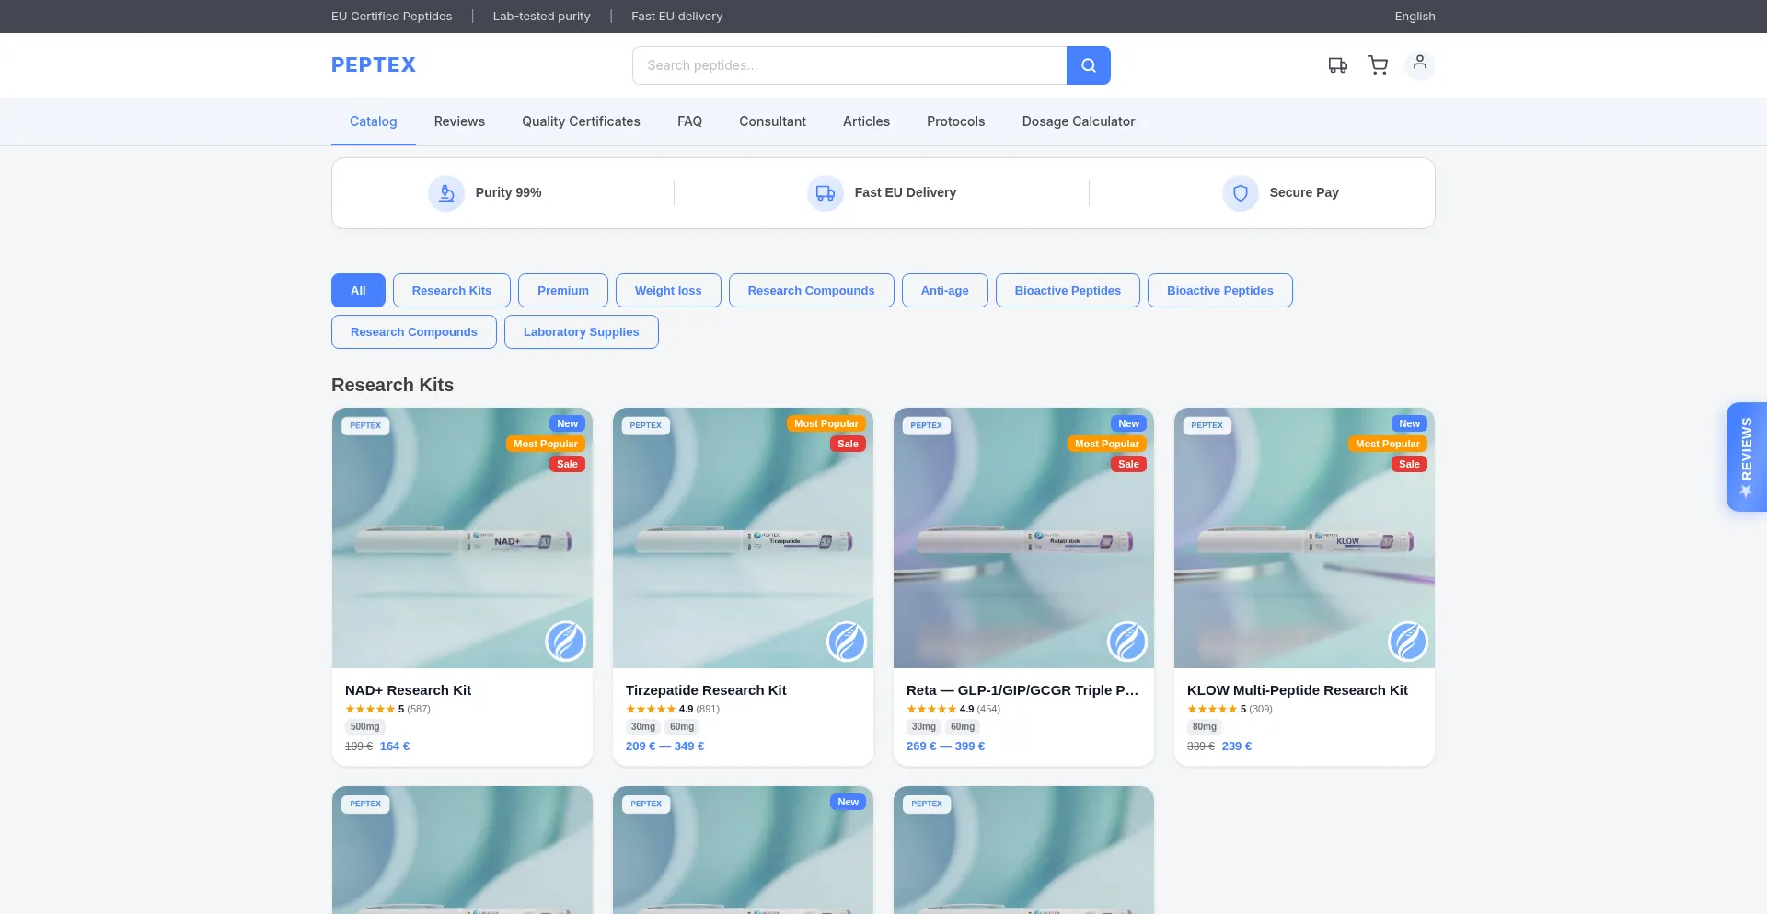Click star rating of NAD+ Research Kit
Screen dimensions: 1767x914
(x=370, y=710)
